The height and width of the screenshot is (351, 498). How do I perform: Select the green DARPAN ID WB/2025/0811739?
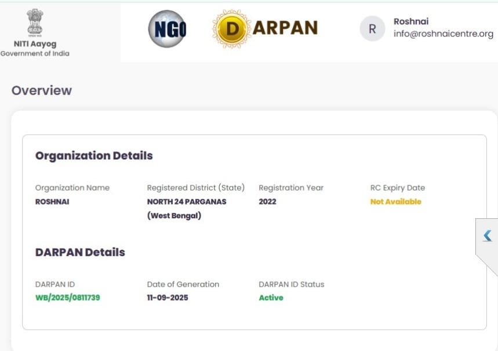(68, 298)
